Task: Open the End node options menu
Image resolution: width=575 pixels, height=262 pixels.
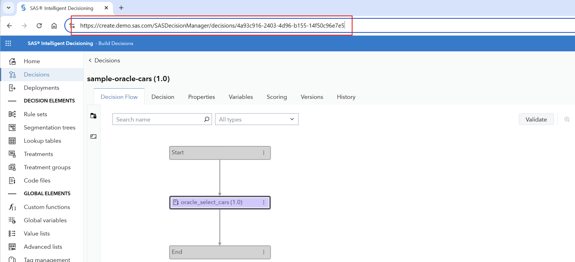Action: point(264,252)
